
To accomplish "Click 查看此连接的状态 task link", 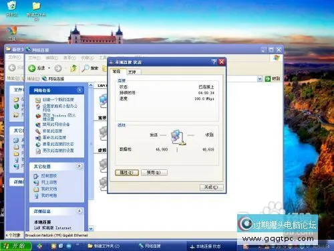I will pyautogui.click(x=58, y=144).
